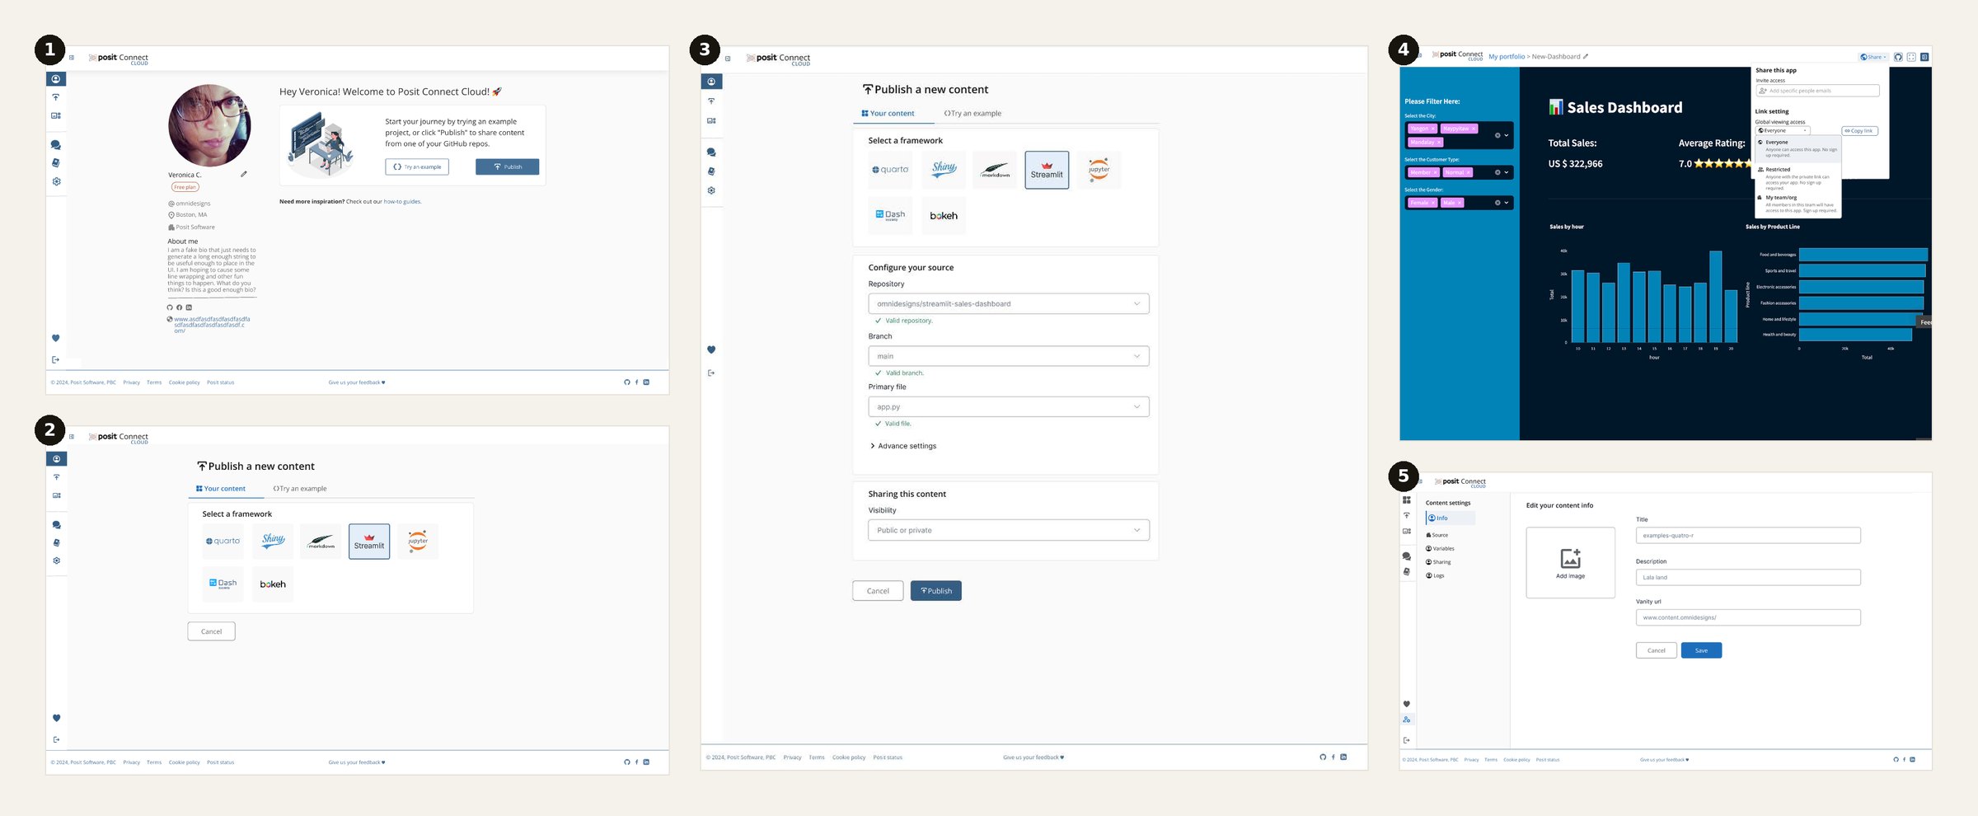Click the fullscreen icon in the dashboard header
The height and width of the screenshot is (816, 1978).
tap(1911, 57)
